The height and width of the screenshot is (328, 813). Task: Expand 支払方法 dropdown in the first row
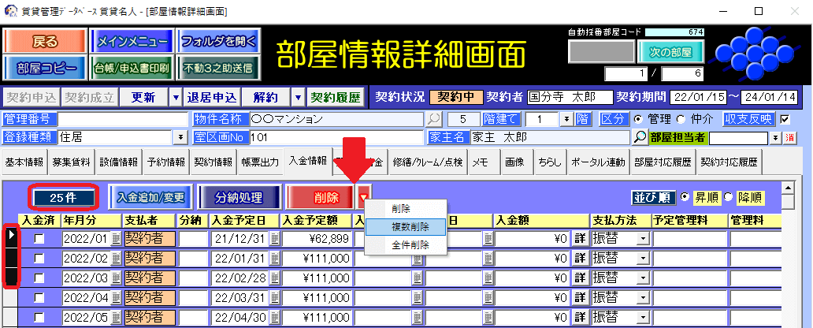(x=642, y=237)
